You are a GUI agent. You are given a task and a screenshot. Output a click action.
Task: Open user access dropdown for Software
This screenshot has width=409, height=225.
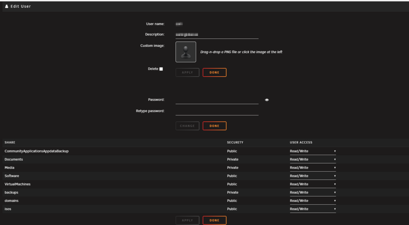(313, 176)
